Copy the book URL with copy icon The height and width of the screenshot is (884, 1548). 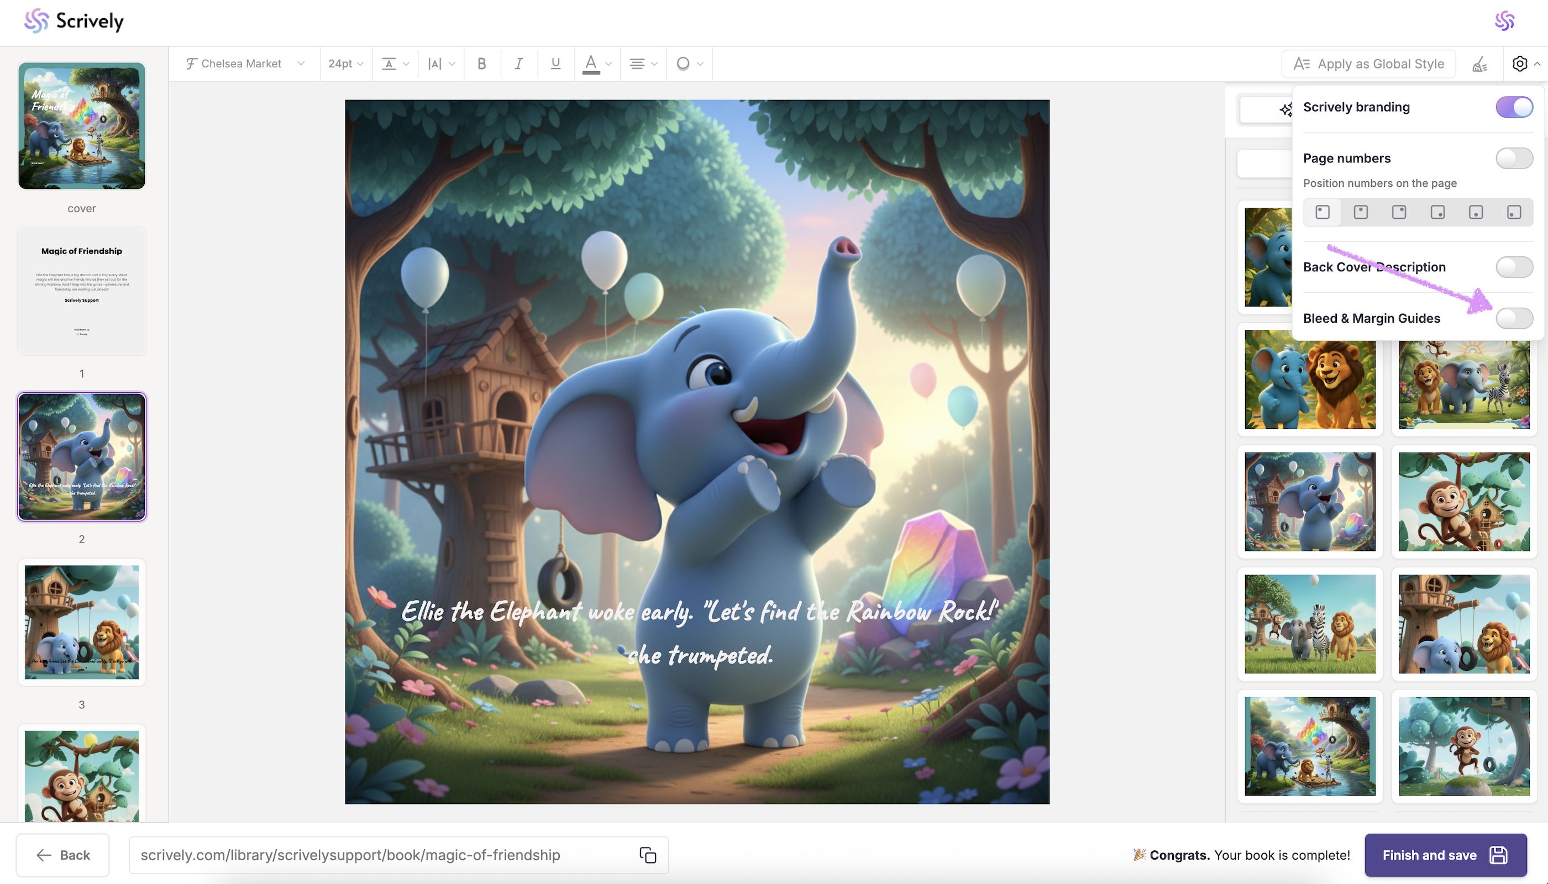pos(647,855)
